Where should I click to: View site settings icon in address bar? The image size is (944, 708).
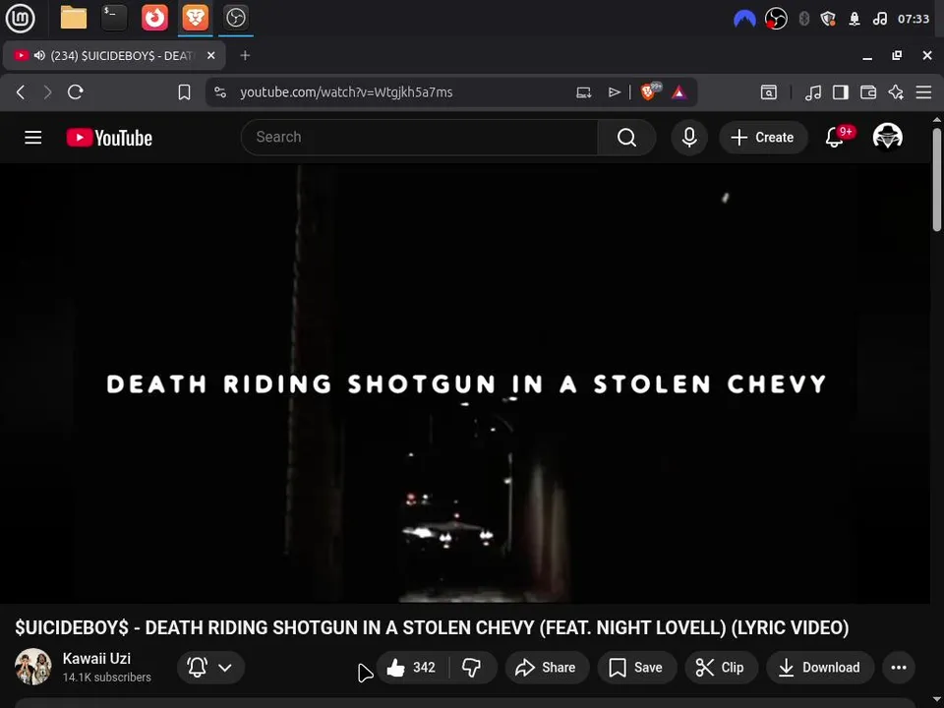pyautogui.click(x=220, y=92)
